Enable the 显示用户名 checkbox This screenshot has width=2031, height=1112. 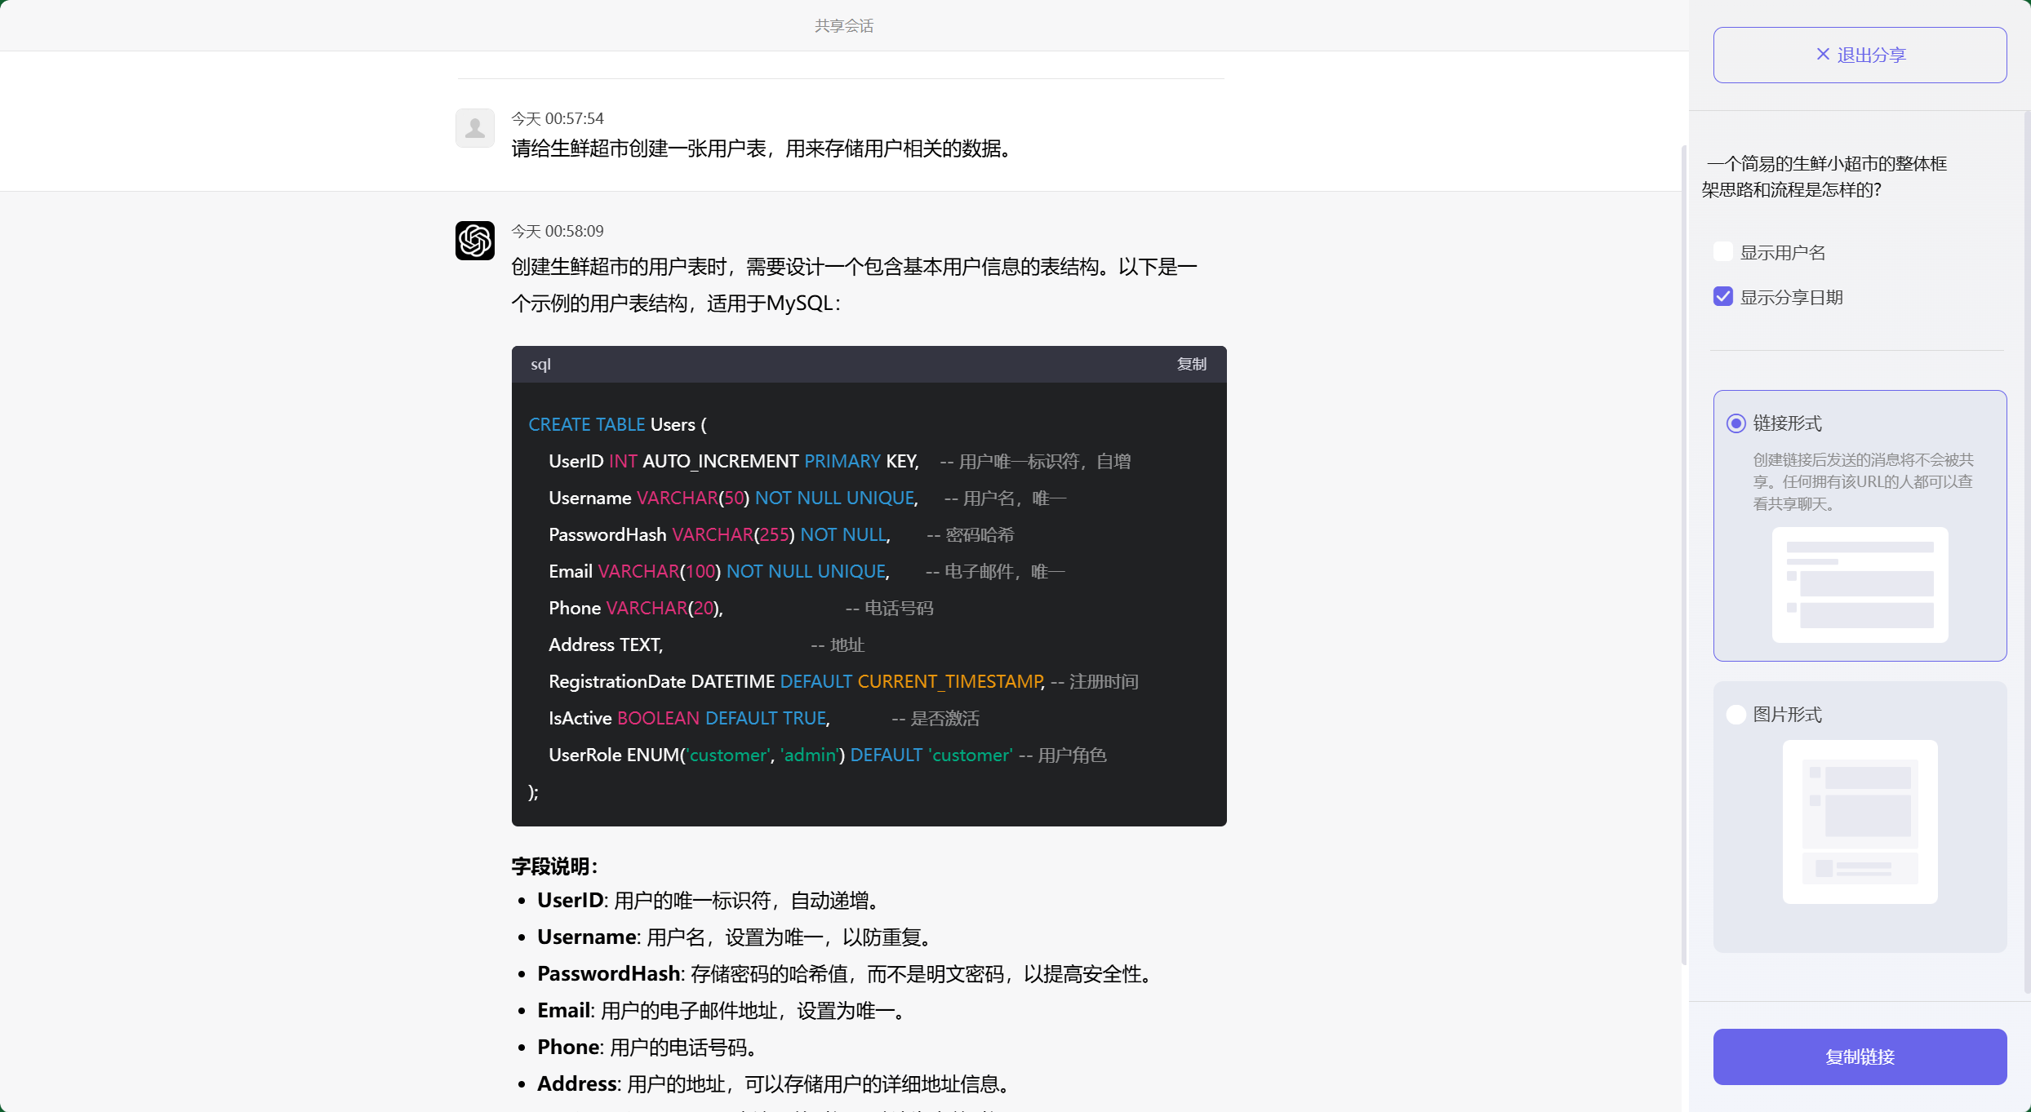click(1722, 251)
